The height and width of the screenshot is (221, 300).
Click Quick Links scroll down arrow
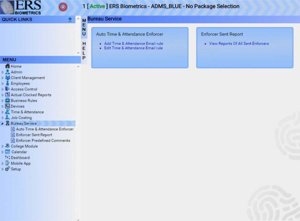tap(78, 53)
